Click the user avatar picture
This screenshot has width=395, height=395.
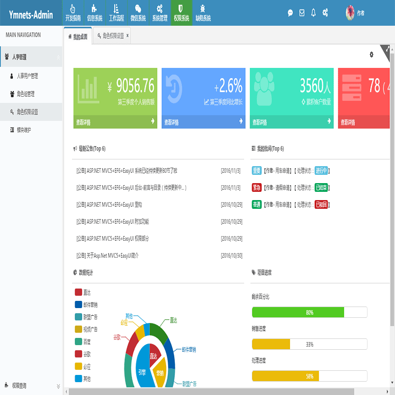coord(350,13)
